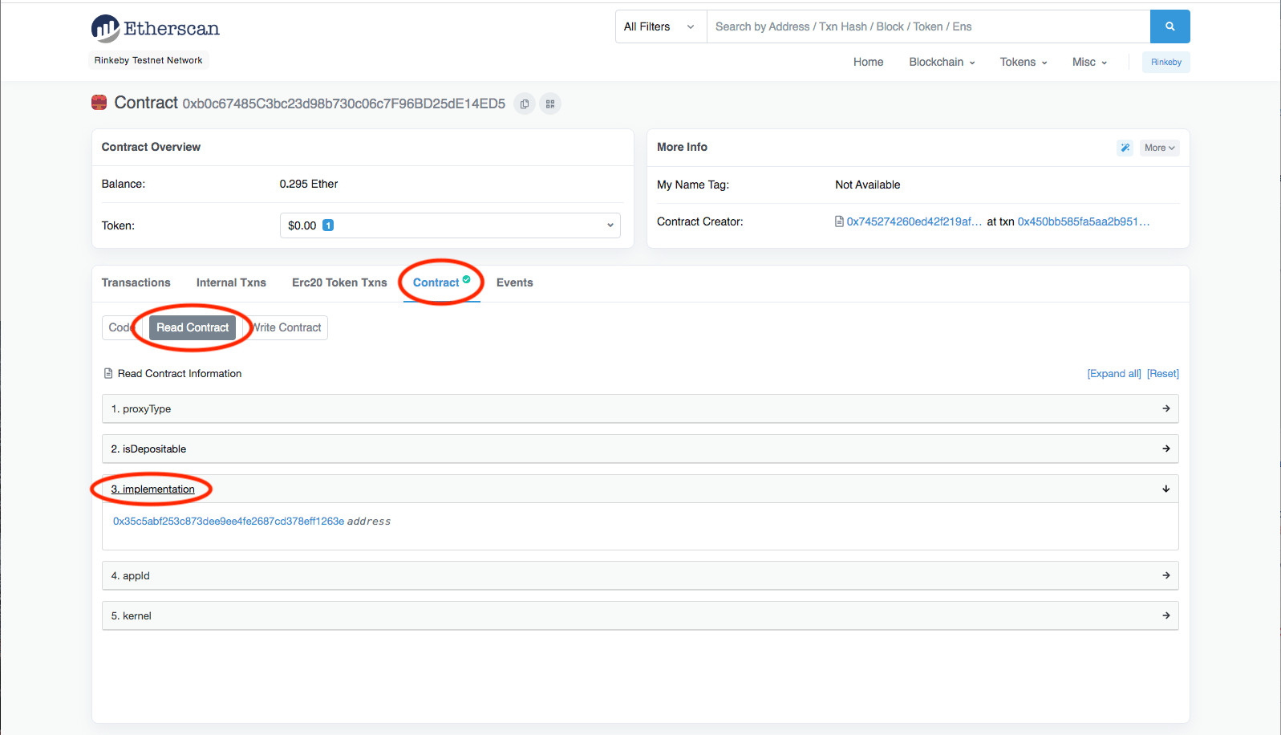Viewport: 1281px width, 735px height.
Task: Click the magic wand icon in More Info
Action: tap(1125, 148)
